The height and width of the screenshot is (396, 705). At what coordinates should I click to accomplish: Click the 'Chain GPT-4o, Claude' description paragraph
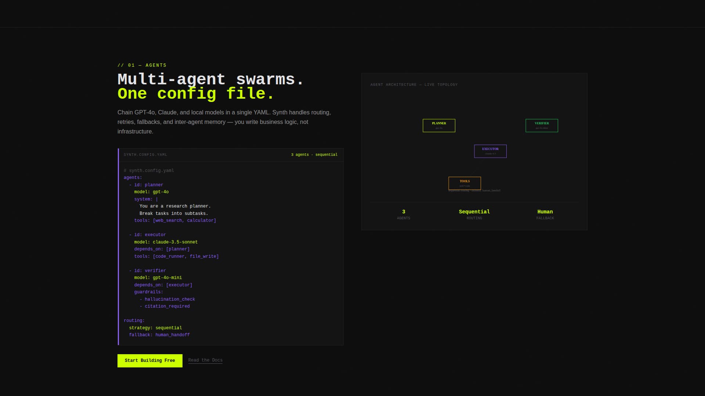224,122
